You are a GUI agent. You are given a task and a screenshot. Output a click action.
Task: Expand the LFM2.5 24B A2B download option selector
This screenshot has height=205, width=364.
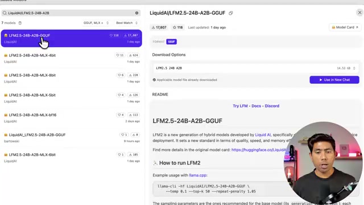click(255, 68)
